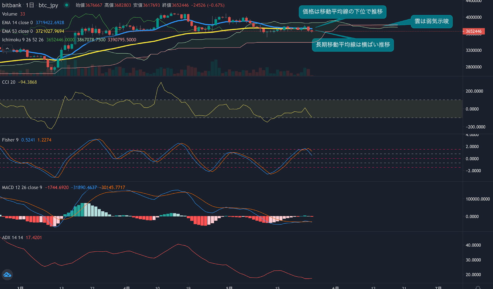Click the 長期移動平均線は横ばい推移 callout
Image resolution: width=493 pixels, height=289 pixels.
352,45
